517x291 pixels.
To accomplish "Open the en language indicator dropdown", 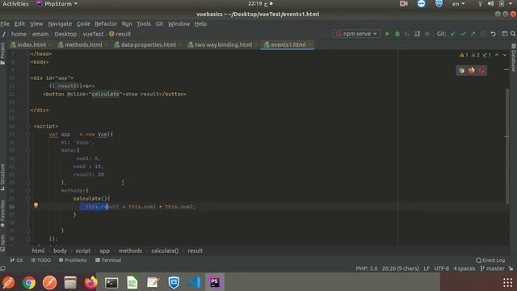I will (x=458, y=4).
